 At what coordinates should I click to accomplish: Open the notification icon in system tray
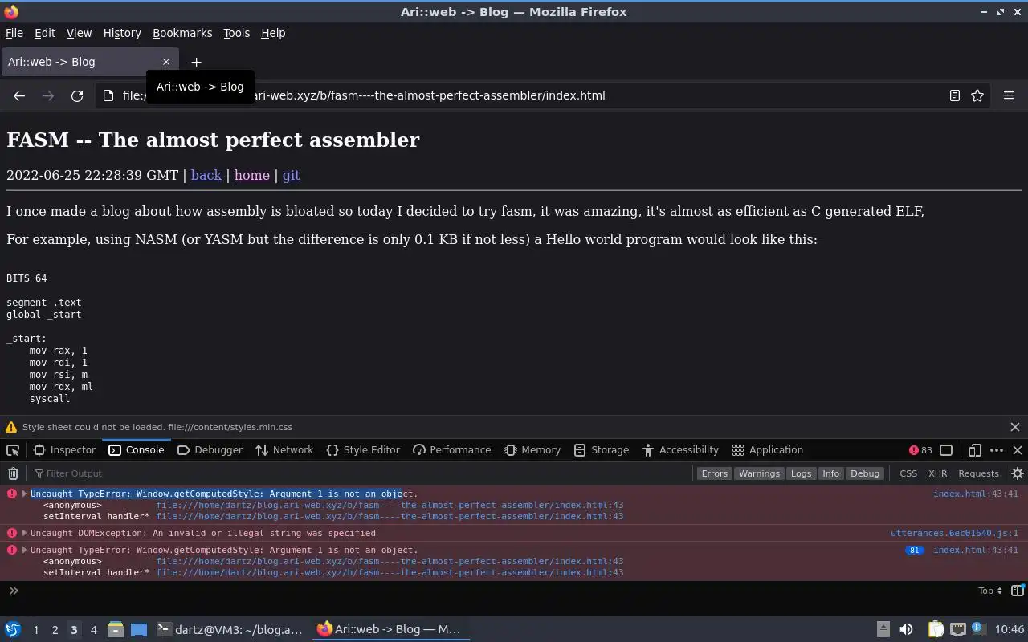(x=978, y=628)
